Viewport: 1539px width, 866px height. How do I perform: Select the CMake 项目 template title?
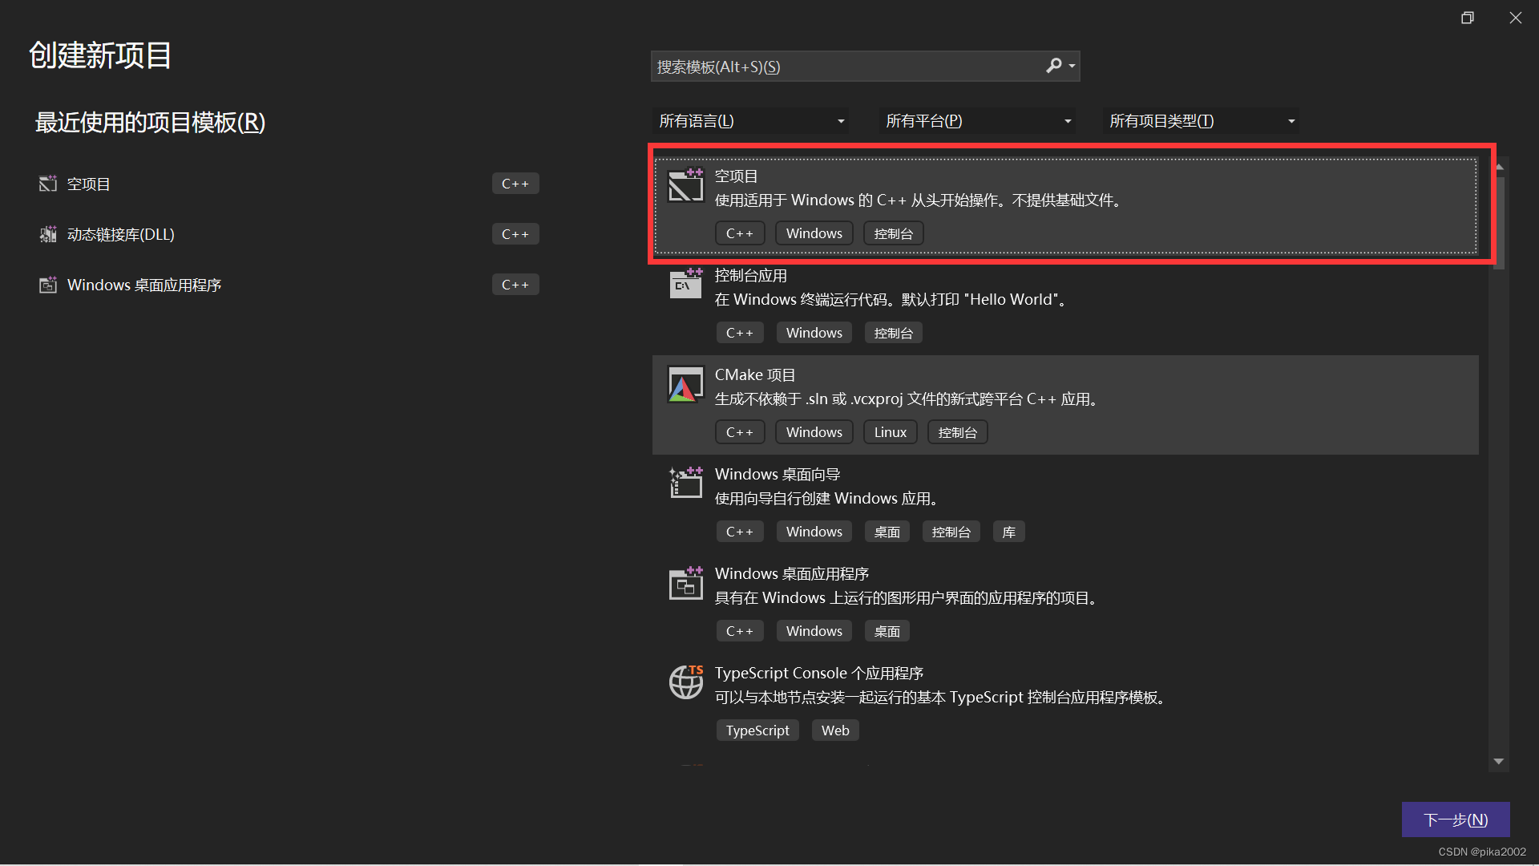coord(754,374)
